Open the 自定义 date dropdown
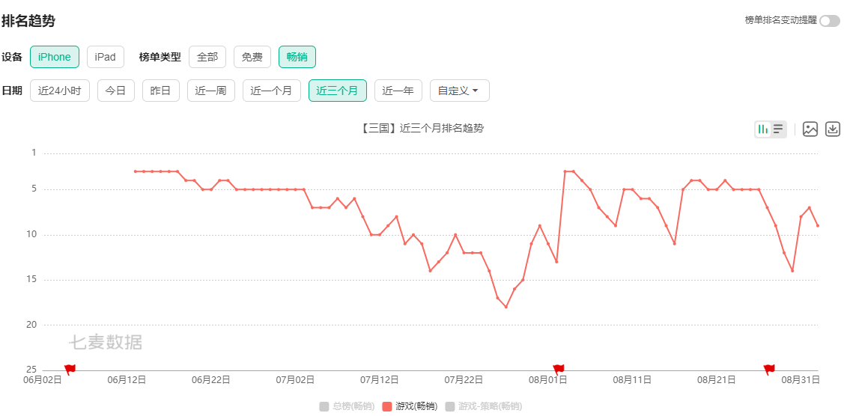The width and height of the screenshot is (844, 416). click(x=459, y=91)
